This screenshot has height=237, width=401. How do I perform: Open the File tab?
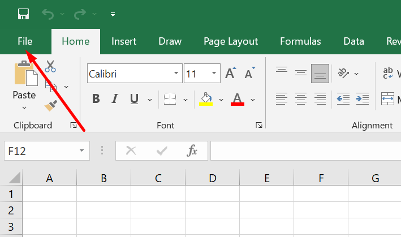click(x=25, y=41)
